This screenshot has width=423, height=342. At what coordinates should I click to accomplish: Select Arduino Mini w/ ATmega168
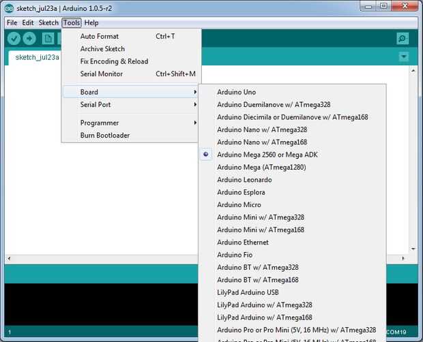(293, 230)
